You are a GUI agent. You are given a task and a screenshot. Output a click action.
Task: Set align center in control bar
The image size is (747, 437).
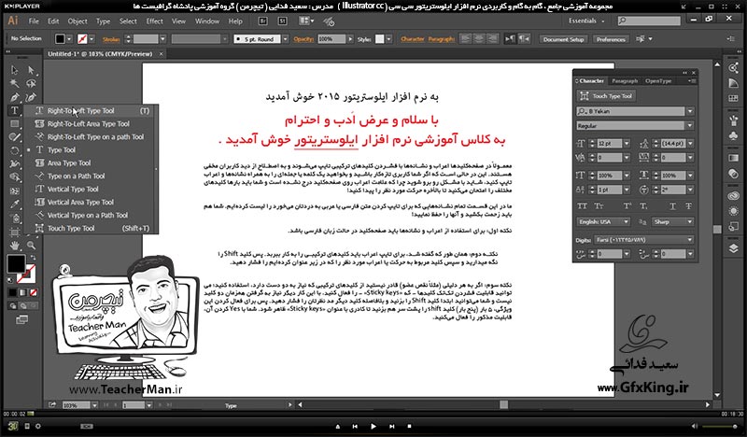coord(480,38)
